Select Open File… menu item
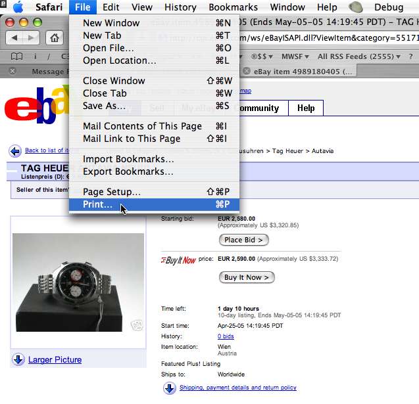Viewport: 419px width, 404px height. click(x=154, y=48)
